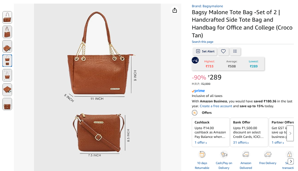The image size is (298, 171).
Task: Click the Amazon Delivered icon
Action: [x=246, y=154]
